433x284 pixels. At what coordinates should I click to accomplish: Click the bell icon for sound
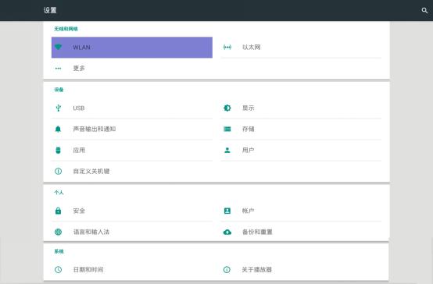click(58, 129)
